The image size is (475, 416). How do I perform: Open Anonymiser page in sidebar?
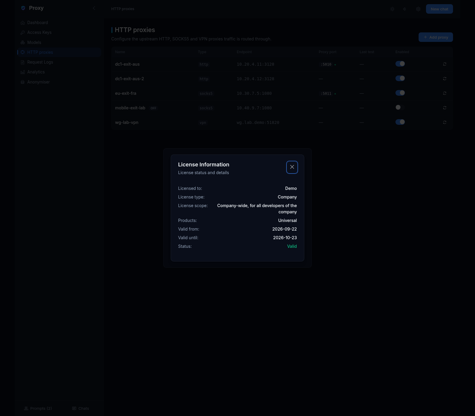[x=59, y=82]
